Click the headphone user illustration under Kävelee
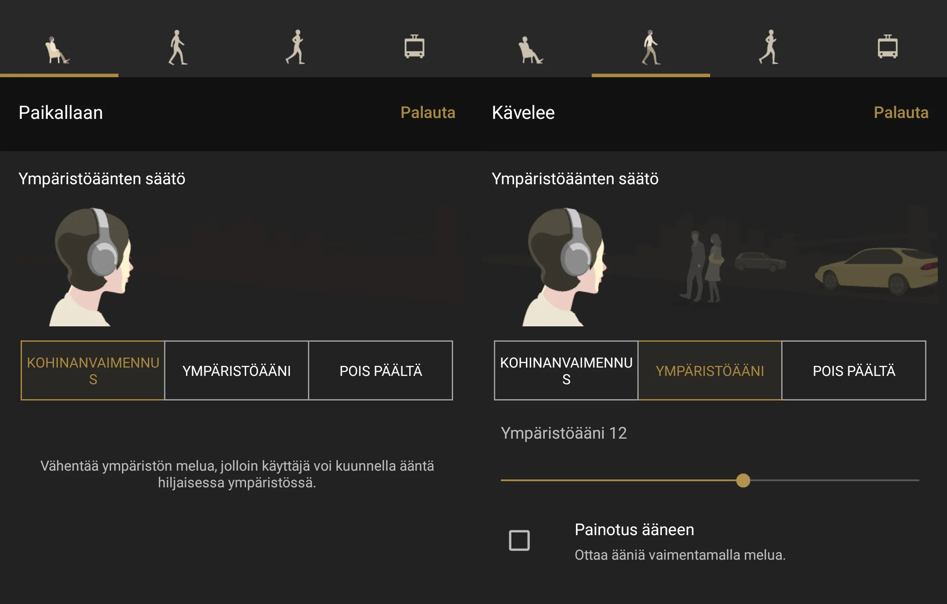 tap(565, 267)
